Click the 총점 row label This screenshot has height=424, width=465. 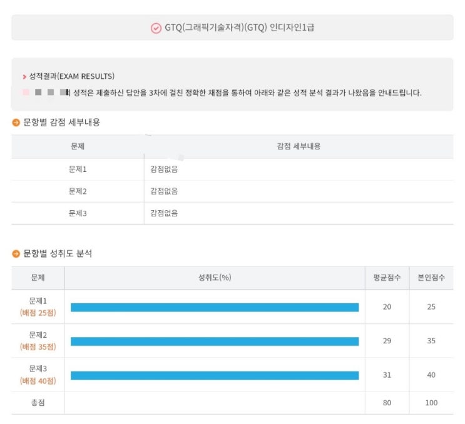[x=38, y=403]
